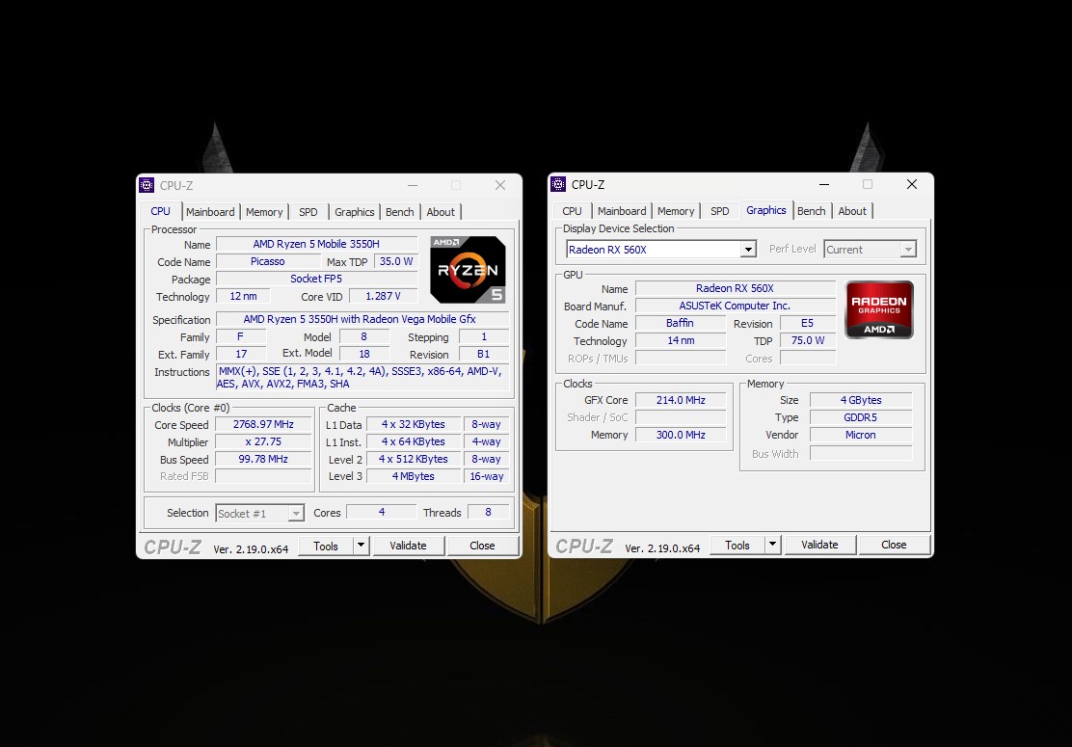Viewport: 1072px width, 747px height.
Task: Click CPU-Z app icon in left window title bar
Action: click(x=147, y=185)
